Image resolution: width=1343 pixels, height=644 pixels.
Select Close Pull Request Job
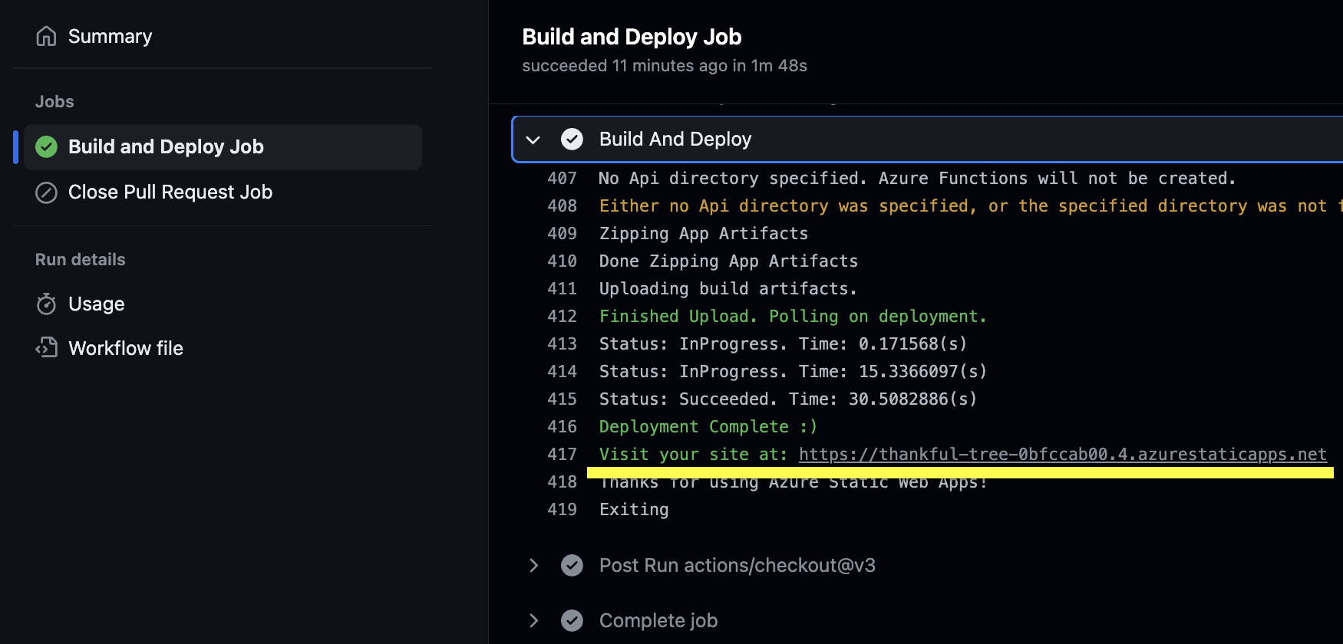point(170,192)
